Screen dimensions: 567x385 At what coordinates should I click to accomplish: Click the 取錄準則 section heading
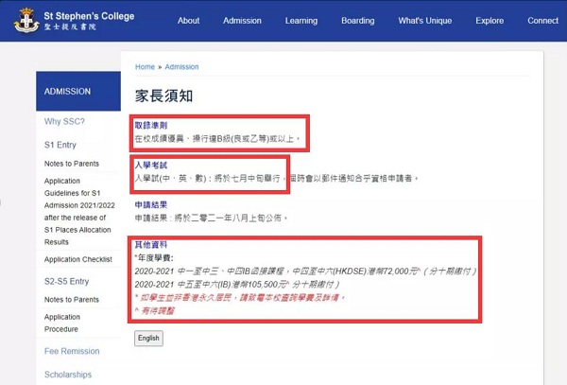point(151,126)
